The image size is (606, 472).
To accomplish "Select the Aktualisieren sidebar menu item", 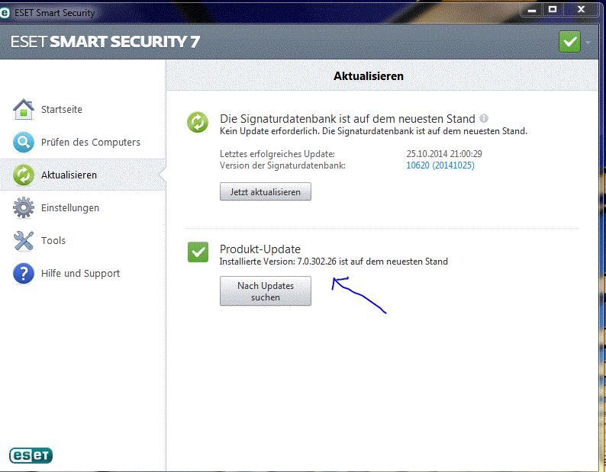I will [69, 175].
